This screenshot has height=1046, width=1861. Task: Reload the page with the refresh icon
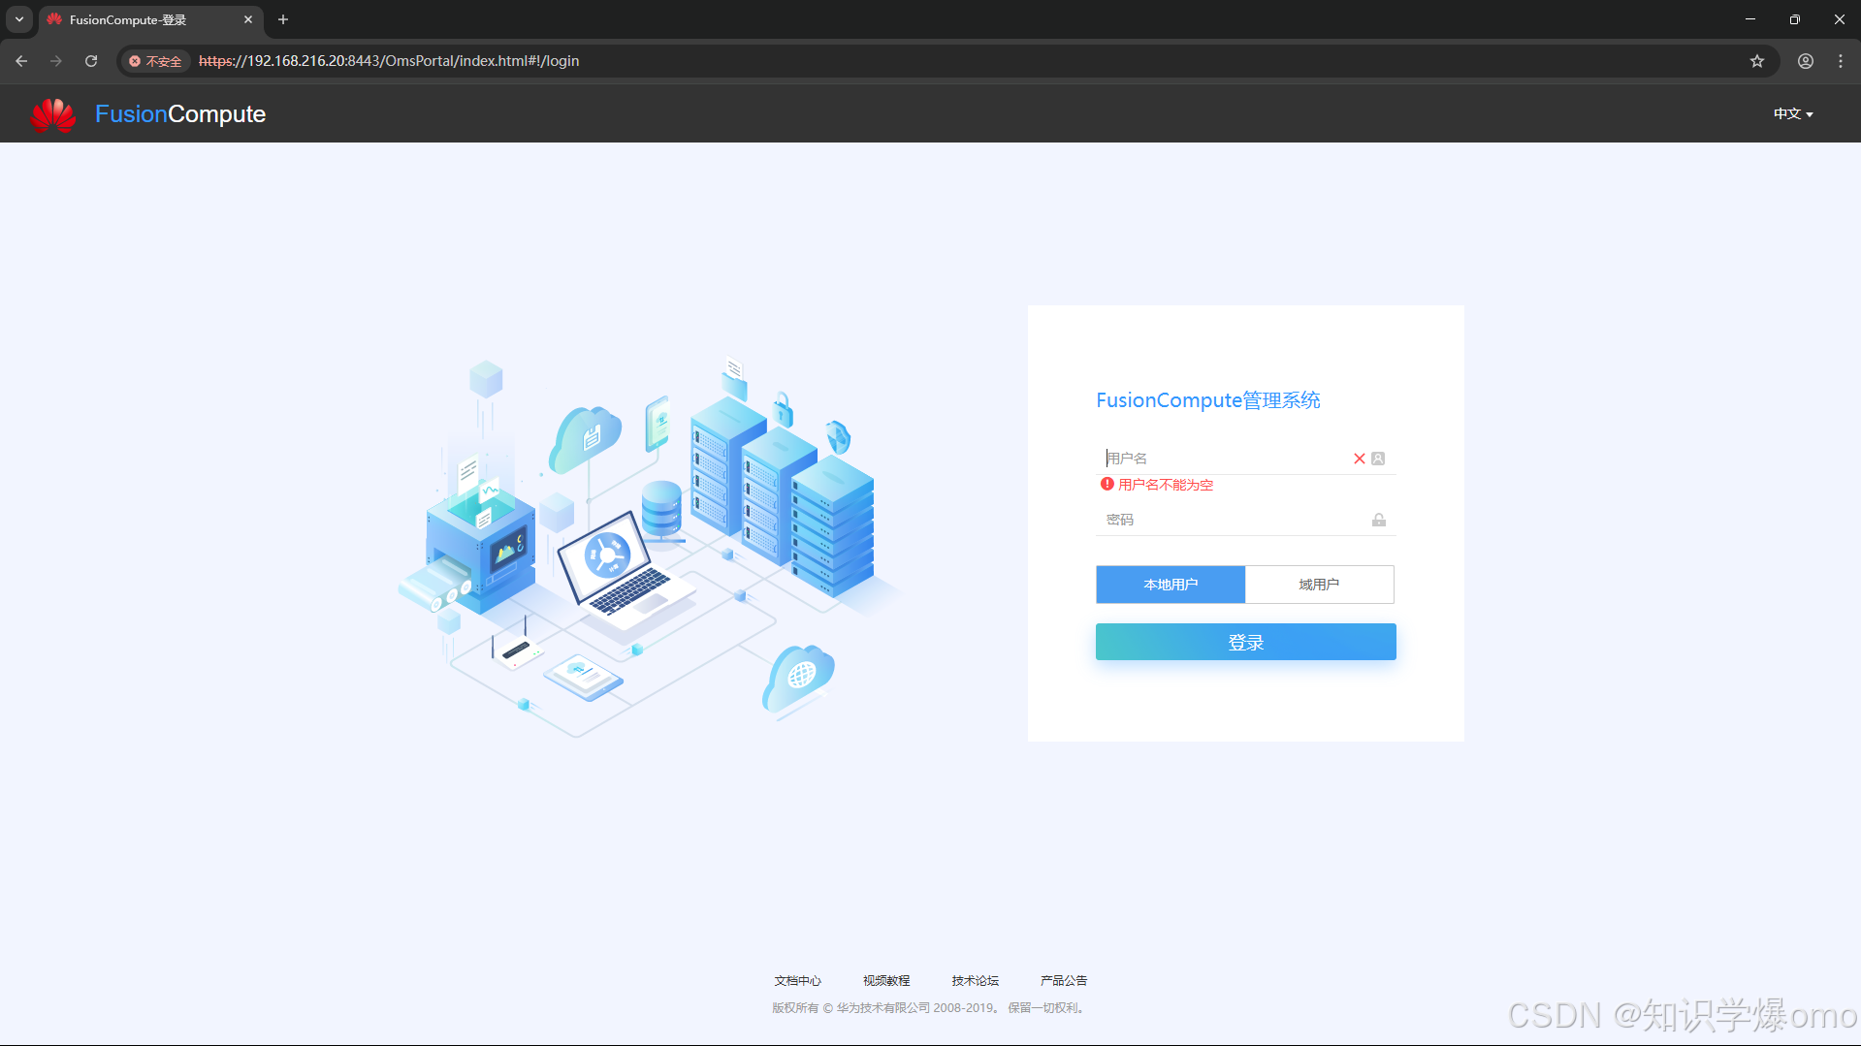pos(91,60)
